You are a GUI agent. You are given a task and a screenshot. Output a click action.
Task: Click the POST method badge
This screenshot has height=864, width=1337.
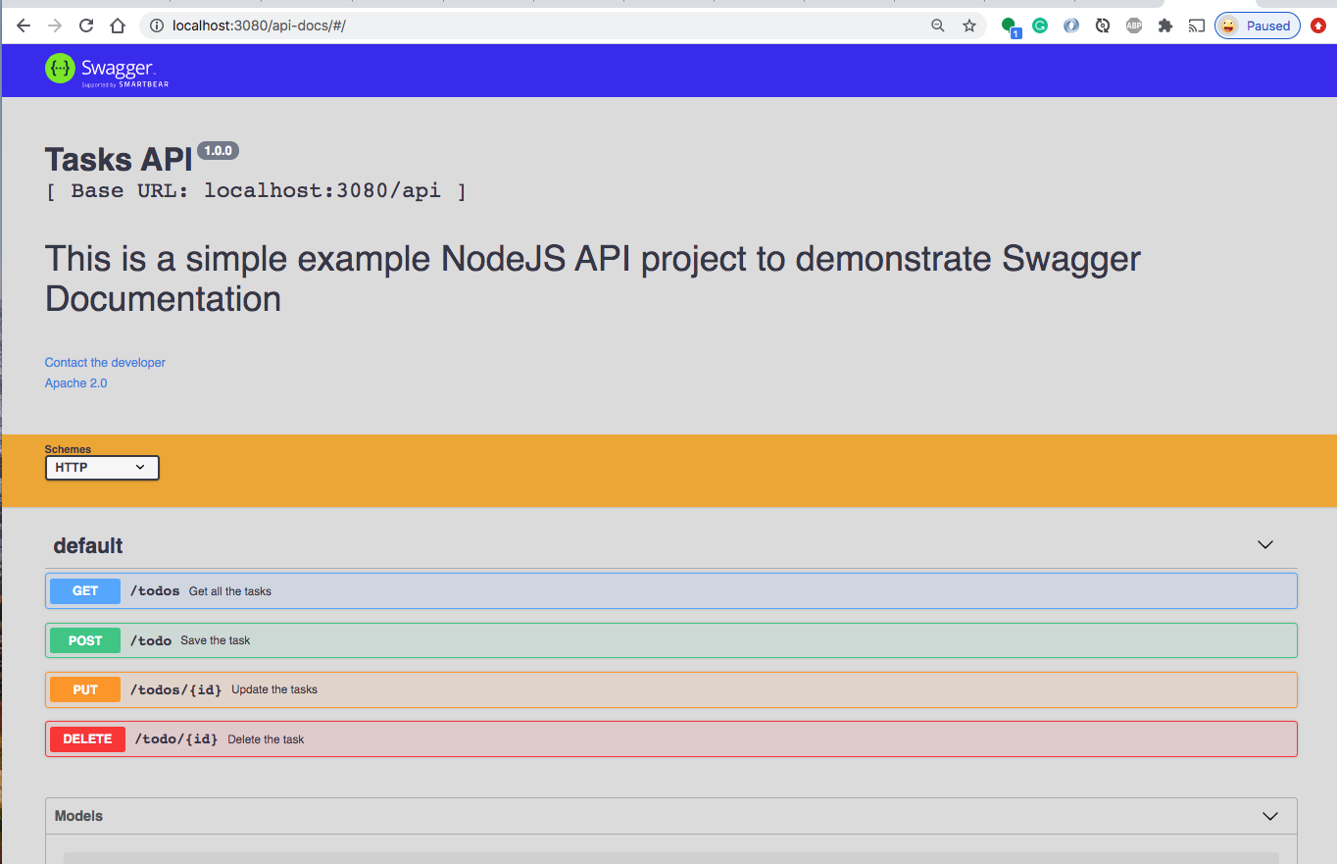(85, 640)
